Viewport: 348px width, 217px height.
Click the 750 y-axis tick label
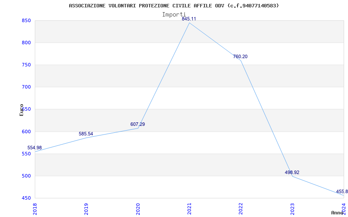point(26,65)
